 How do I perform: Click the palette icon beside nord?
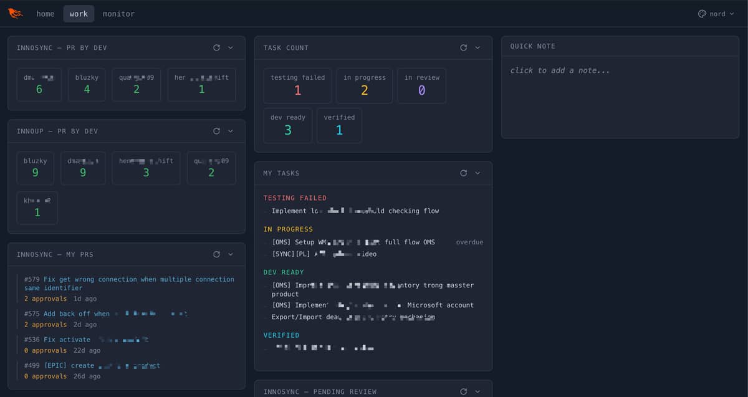702,14
